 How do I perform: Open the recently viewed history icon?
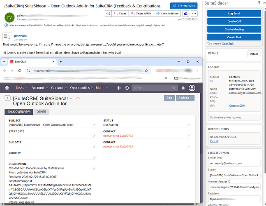click(x=127, y=88)
